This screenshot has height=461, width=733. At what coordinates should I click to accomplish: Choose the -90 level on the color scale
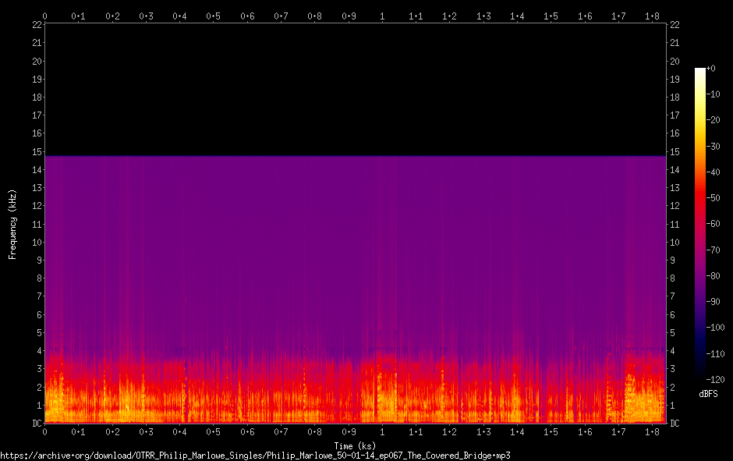[x=711, y=302]
